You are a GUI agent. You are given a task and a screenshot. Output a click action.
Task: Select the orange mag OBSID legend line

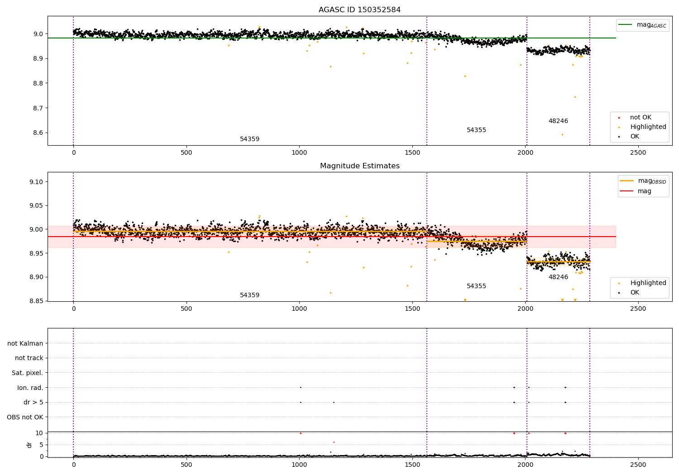click(627, 181)
